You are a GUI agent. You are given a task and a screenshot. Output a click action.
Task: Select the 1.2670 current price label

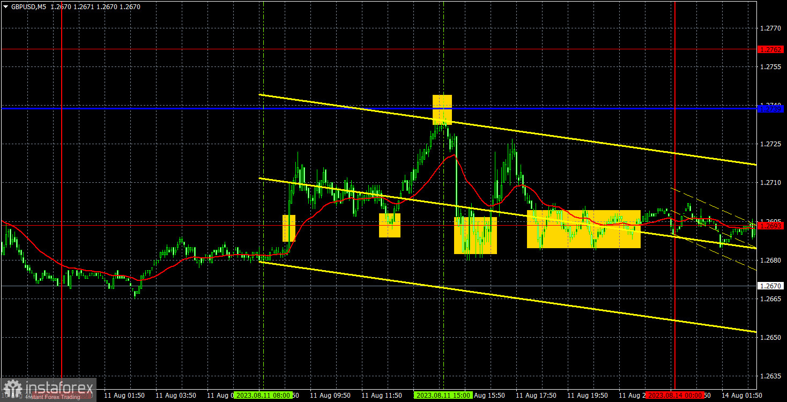click(x=771, y=286)
